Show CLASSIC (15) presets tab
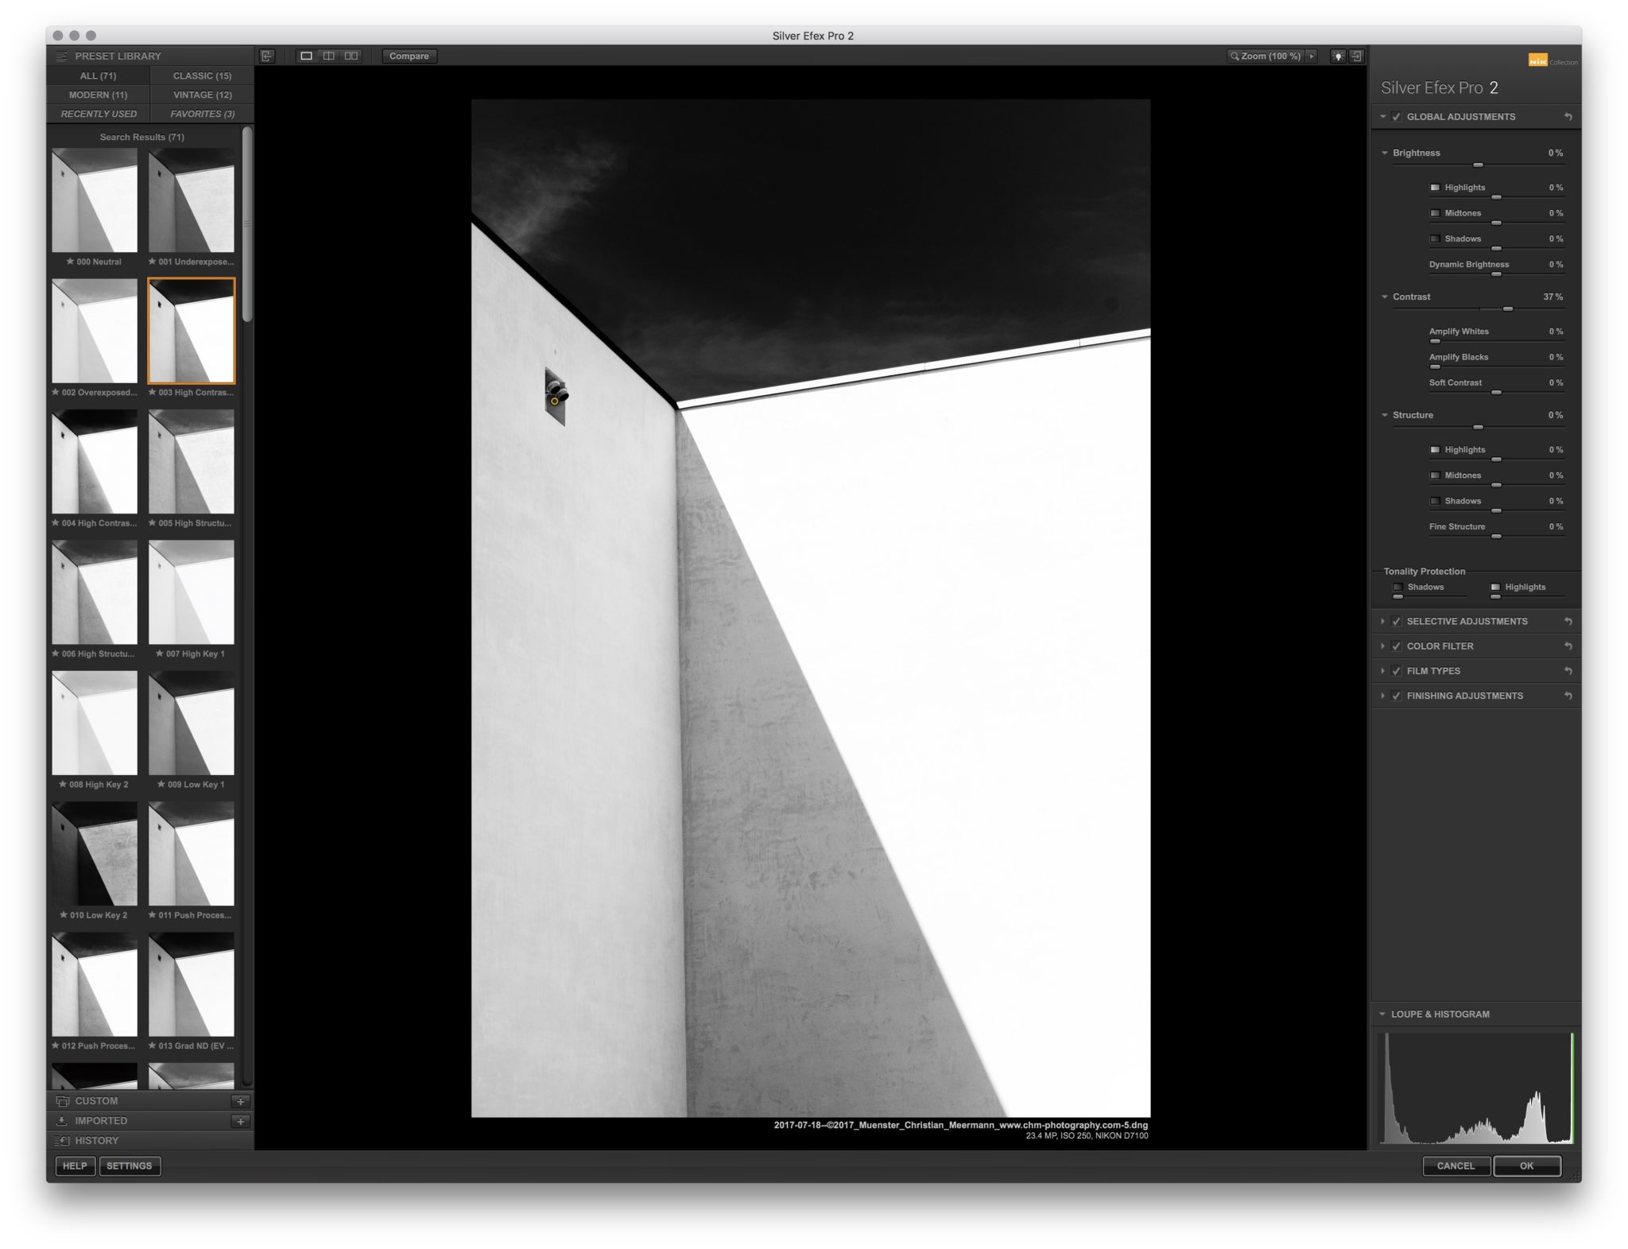The width and height of the screenshot is (1628, 1249). [203, 76]
